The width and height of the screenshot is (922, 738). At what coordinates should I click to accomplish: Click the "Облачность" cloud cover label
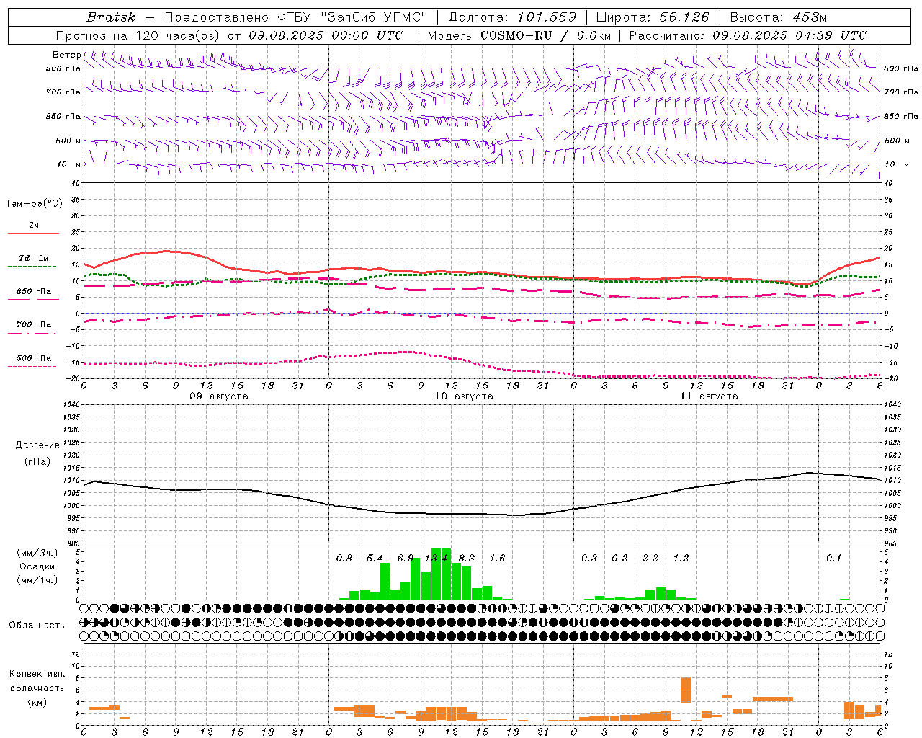[x=37, y=626]
